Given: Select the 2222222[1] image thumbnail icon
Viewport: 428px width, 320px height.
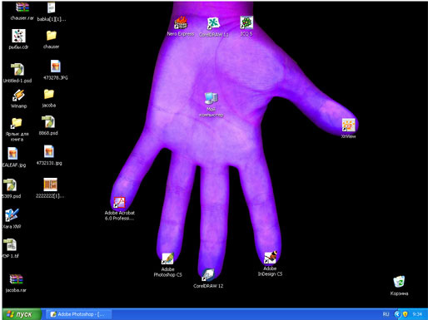Looking at the screenshot, I should pos(50,185).
